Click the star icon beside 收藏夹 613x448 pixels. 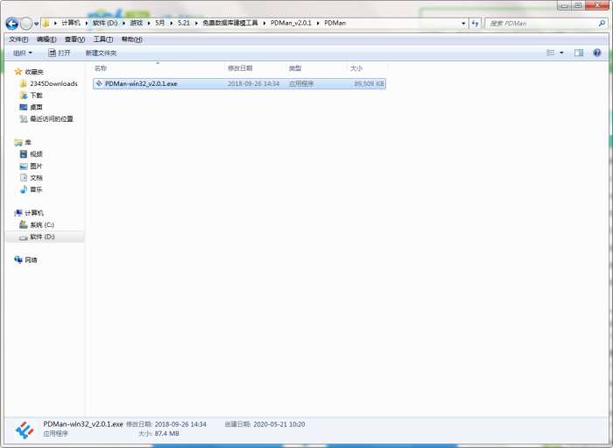[x=18, y=72]
